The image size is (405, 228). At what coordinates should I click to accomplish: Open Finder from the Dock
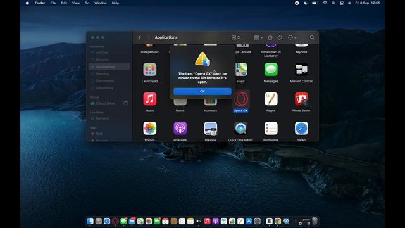point(90,221)
